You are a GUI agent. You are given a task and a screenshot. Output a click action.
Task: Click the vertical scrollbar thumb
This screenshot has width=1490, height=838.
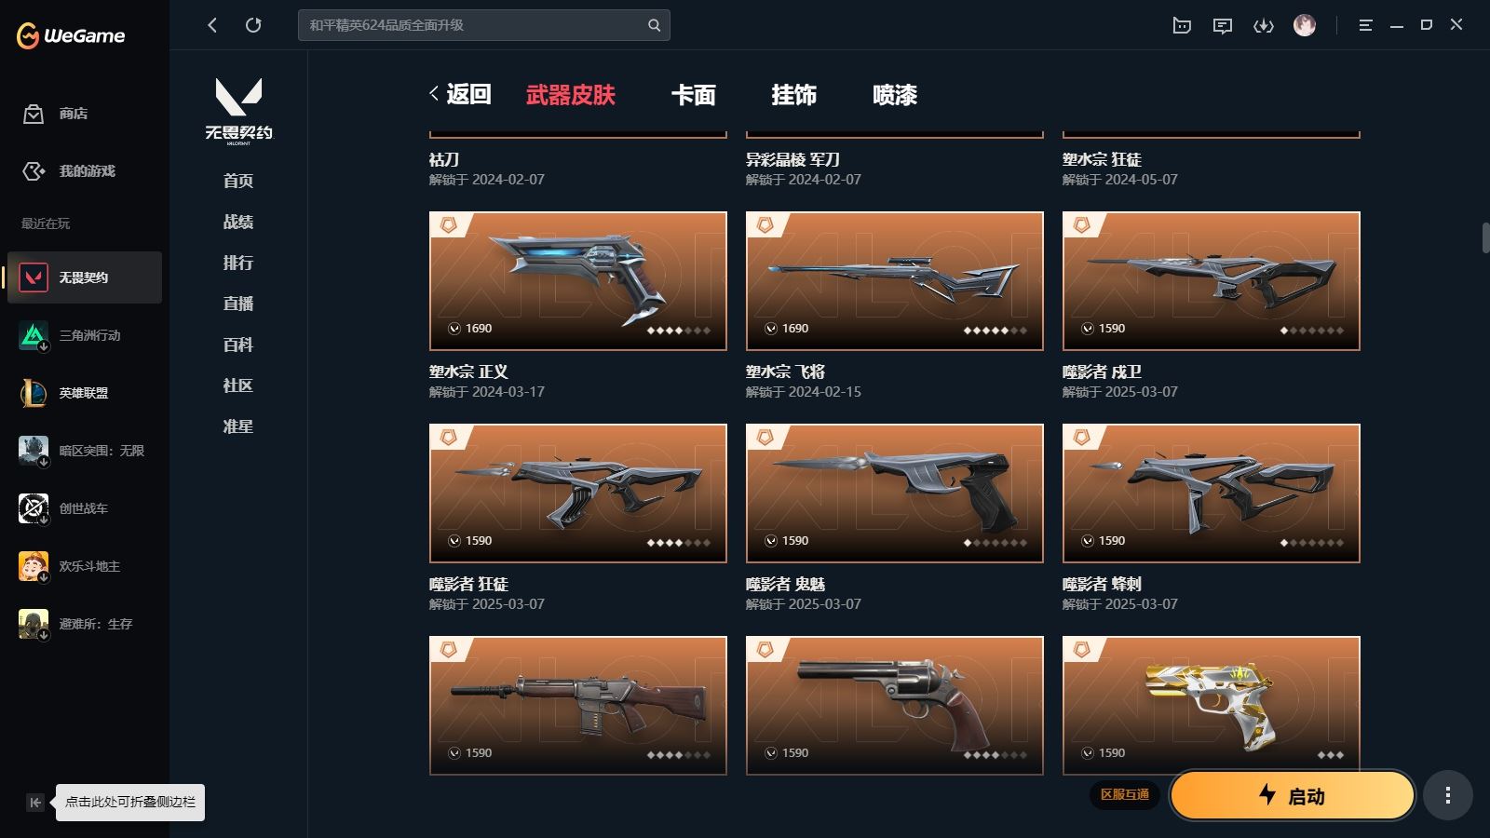[1485, 237]
